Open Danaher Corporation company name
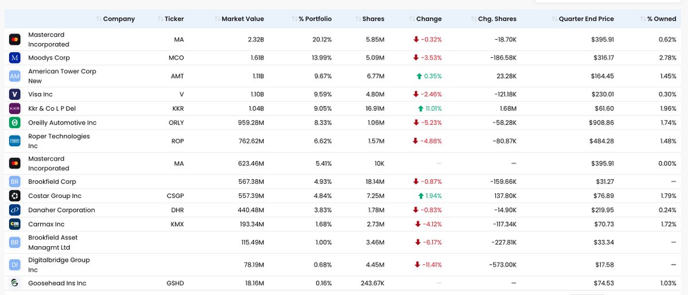 point(61,210)
